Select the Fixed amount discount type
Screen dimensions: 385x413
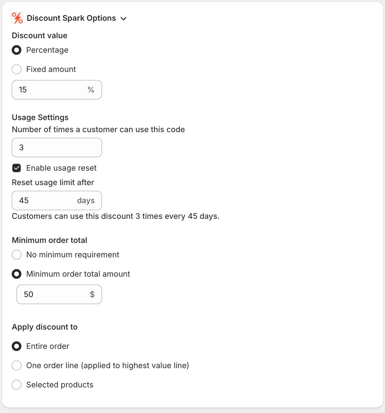pos(17,69)
